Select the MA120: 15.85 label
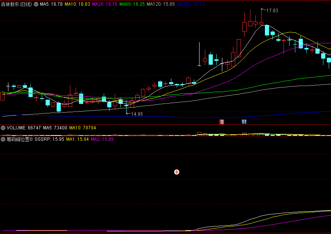Image resolution: width=331 pixels, height=234 pixels. (x=161, y=4)
